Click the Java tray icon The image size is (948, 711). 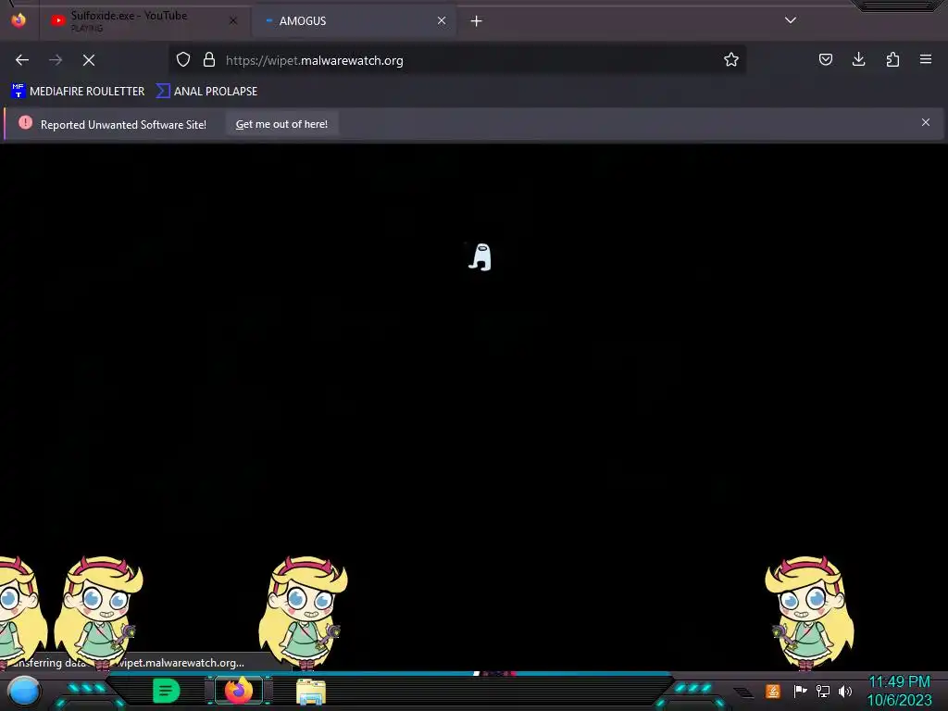[772, 691]
